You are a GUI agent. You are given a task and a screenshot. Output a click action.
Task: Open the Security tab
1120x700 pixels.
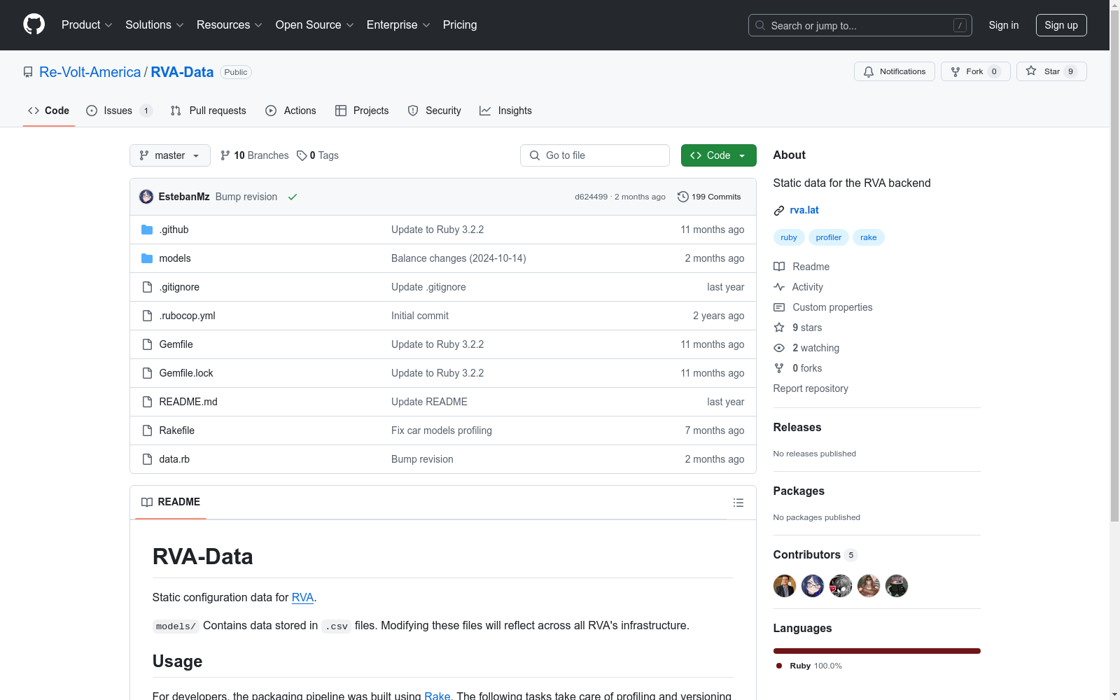tap(435, 111)
